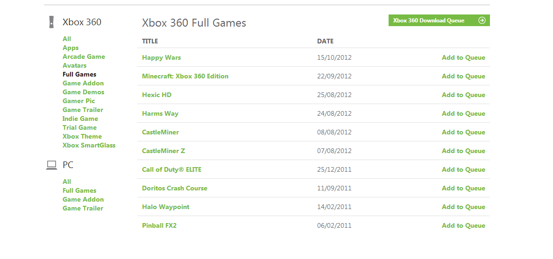Browse the Indie Game category
This screenshot has height=259, width=553.
pos(80,119)
